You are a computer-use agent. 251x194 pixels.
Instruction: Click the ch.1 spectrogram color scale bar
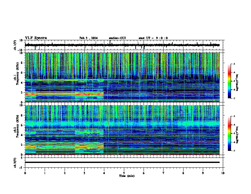229,81
